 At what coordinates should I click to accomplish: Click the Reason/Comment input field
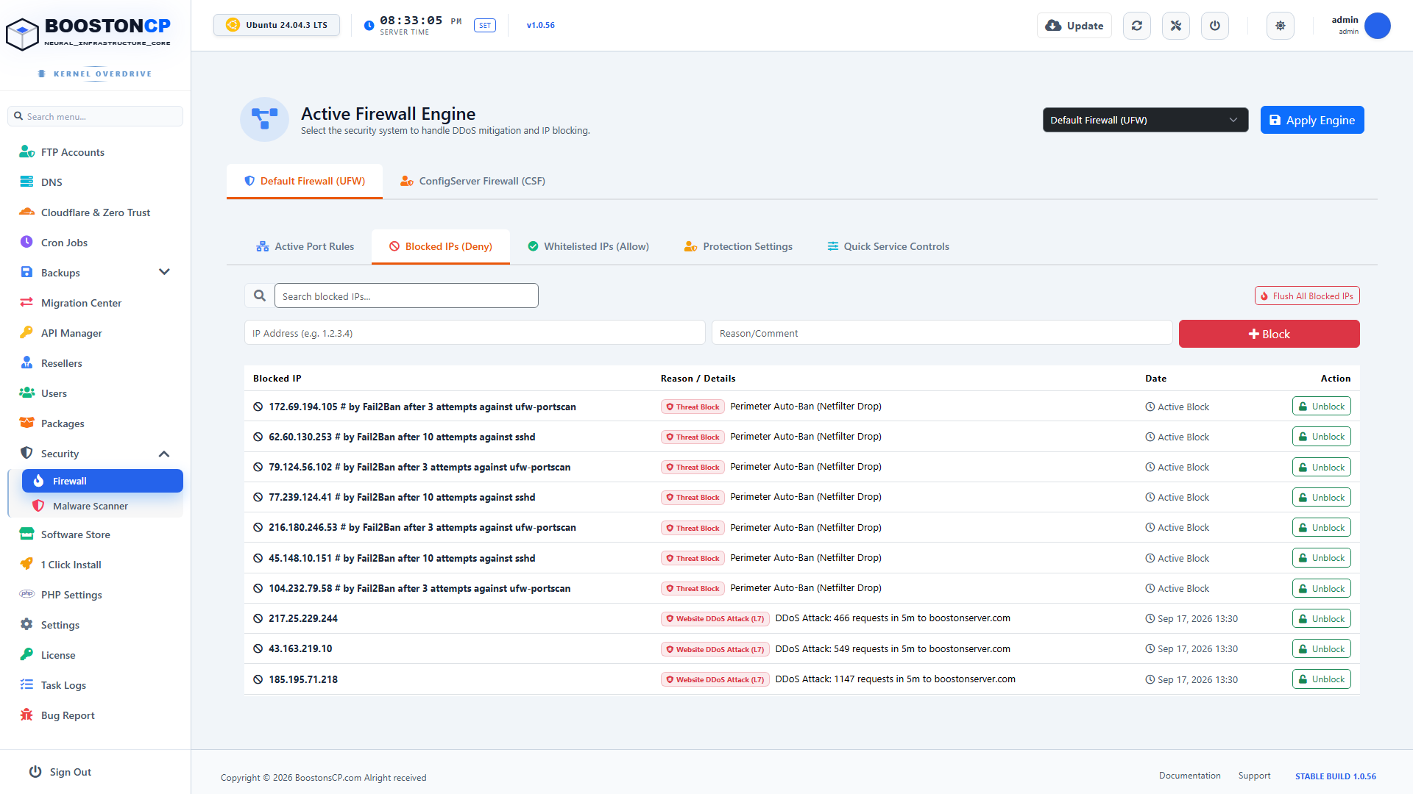[x=942, y=332]
